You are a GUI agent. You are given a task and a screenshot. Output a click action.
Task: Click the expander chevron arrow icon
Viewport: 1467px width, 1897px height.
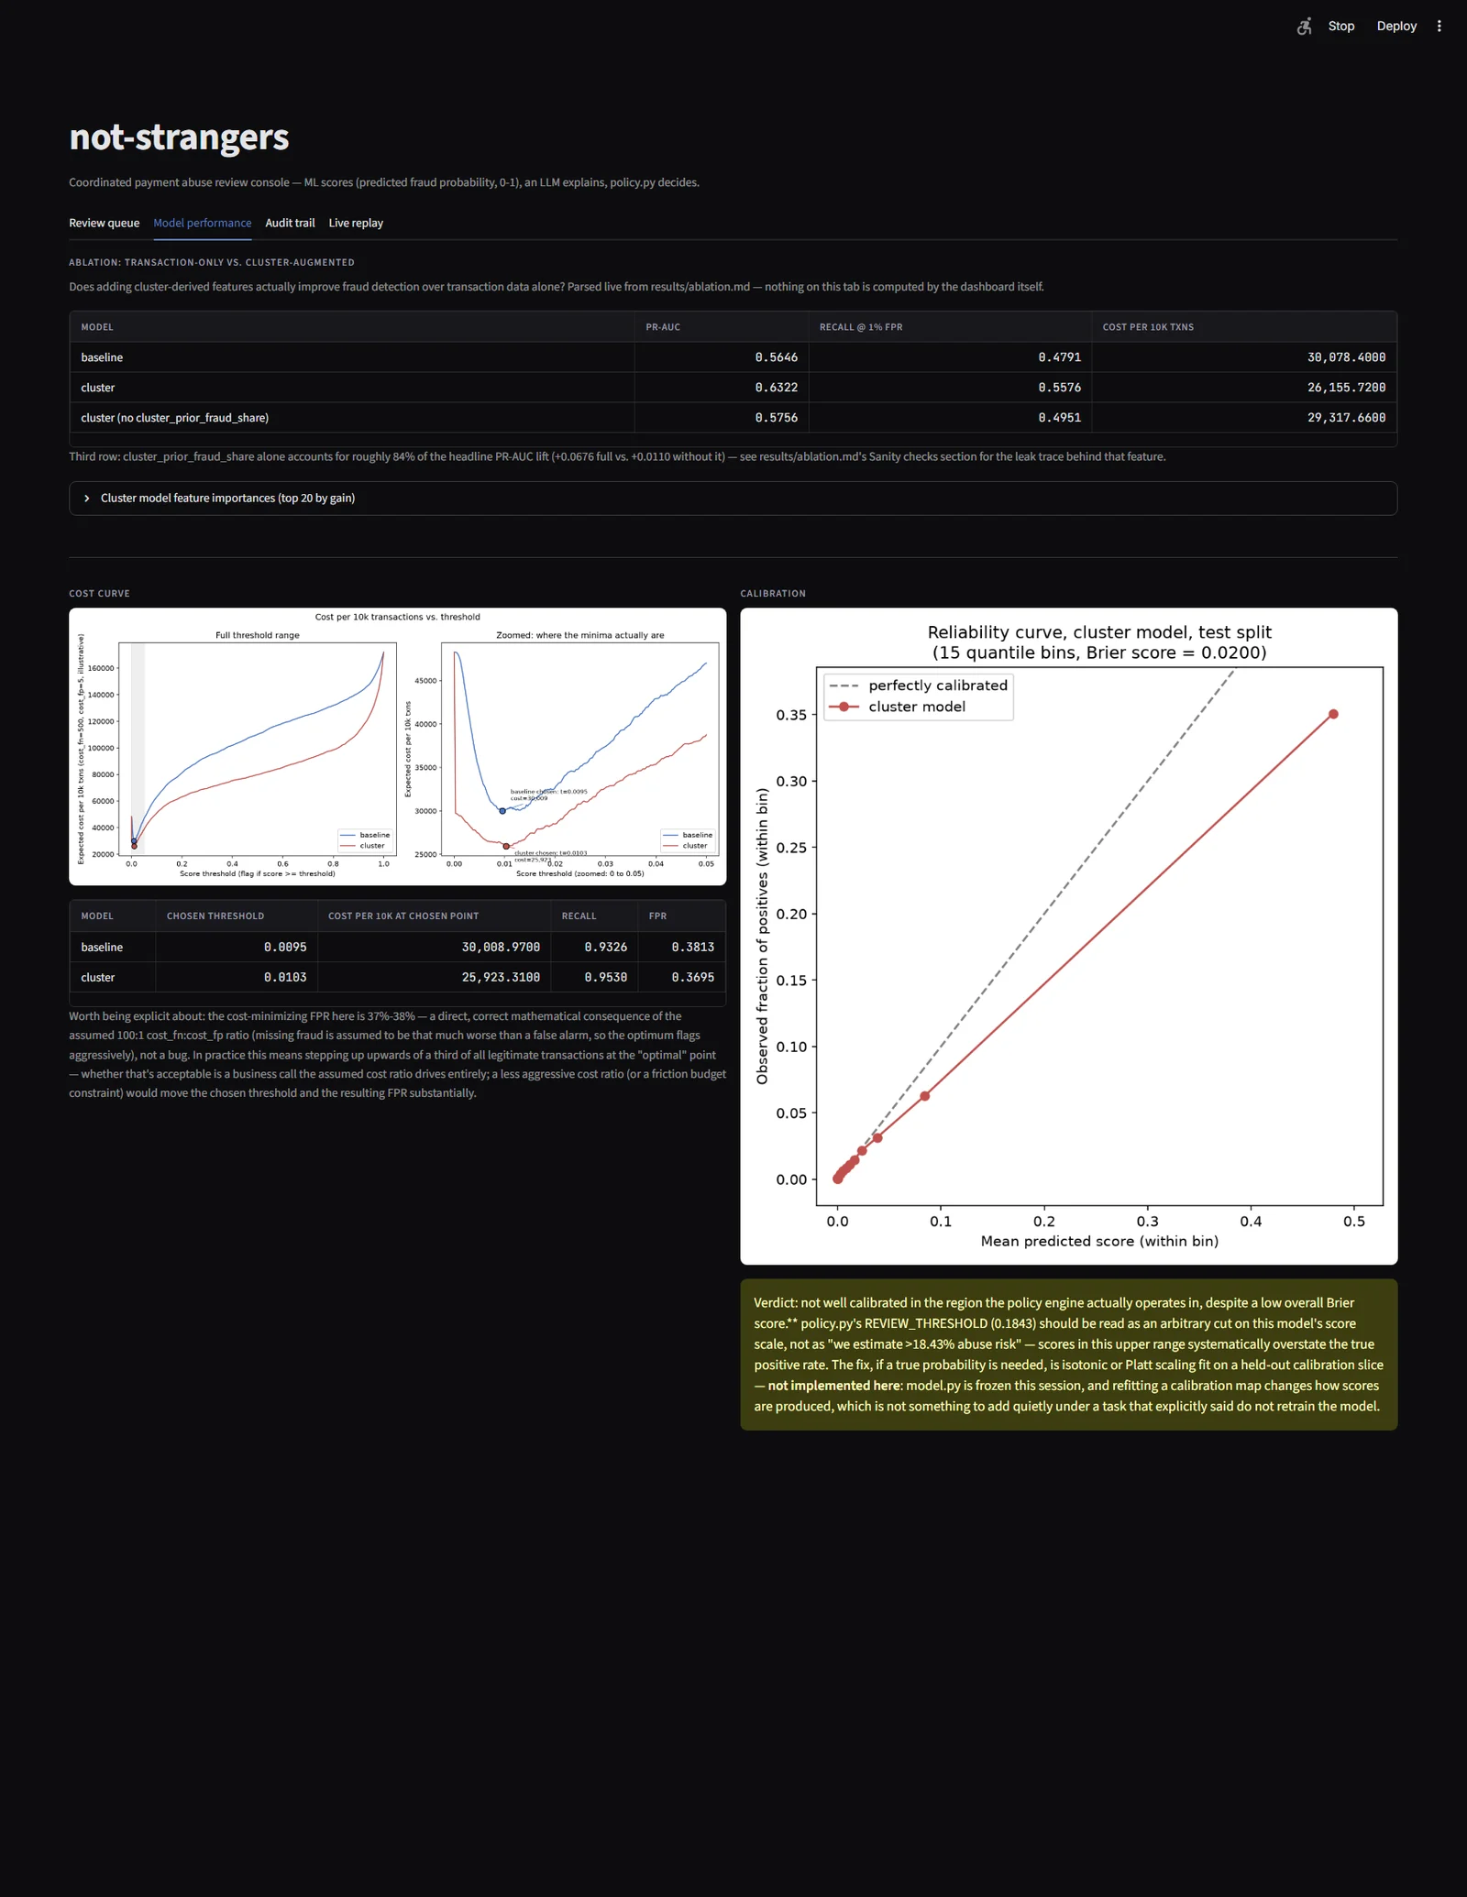pyautogui.click(x=87, y=499)
